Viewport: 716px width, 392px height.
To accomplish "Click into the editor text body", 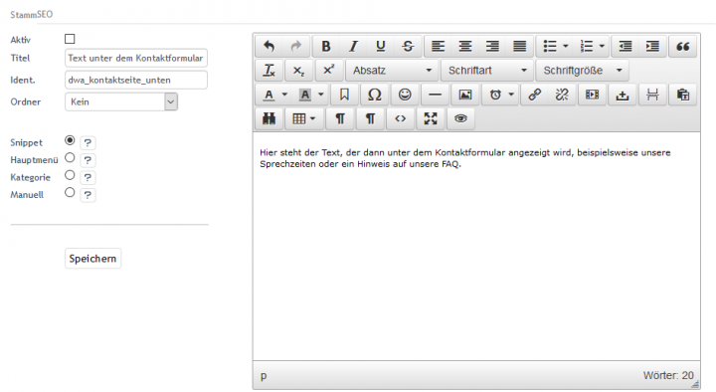I will (476, 247).
